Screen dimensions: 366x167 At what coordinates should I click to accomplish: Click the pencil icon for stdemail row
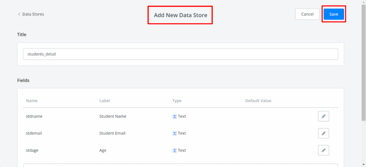(323, 133)
